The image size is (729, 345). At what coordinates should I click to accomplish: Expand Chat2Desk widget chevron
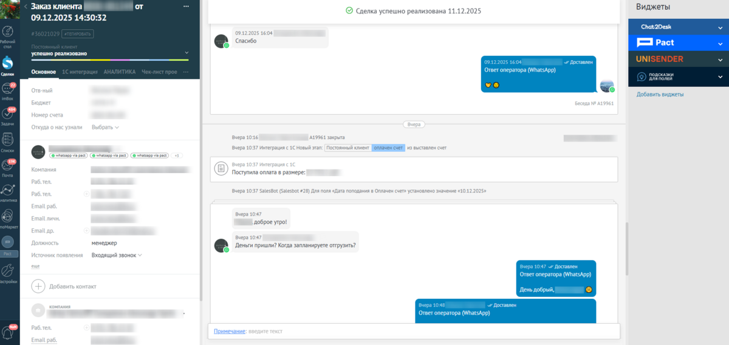pyautogui.click(x=720, y=27)
